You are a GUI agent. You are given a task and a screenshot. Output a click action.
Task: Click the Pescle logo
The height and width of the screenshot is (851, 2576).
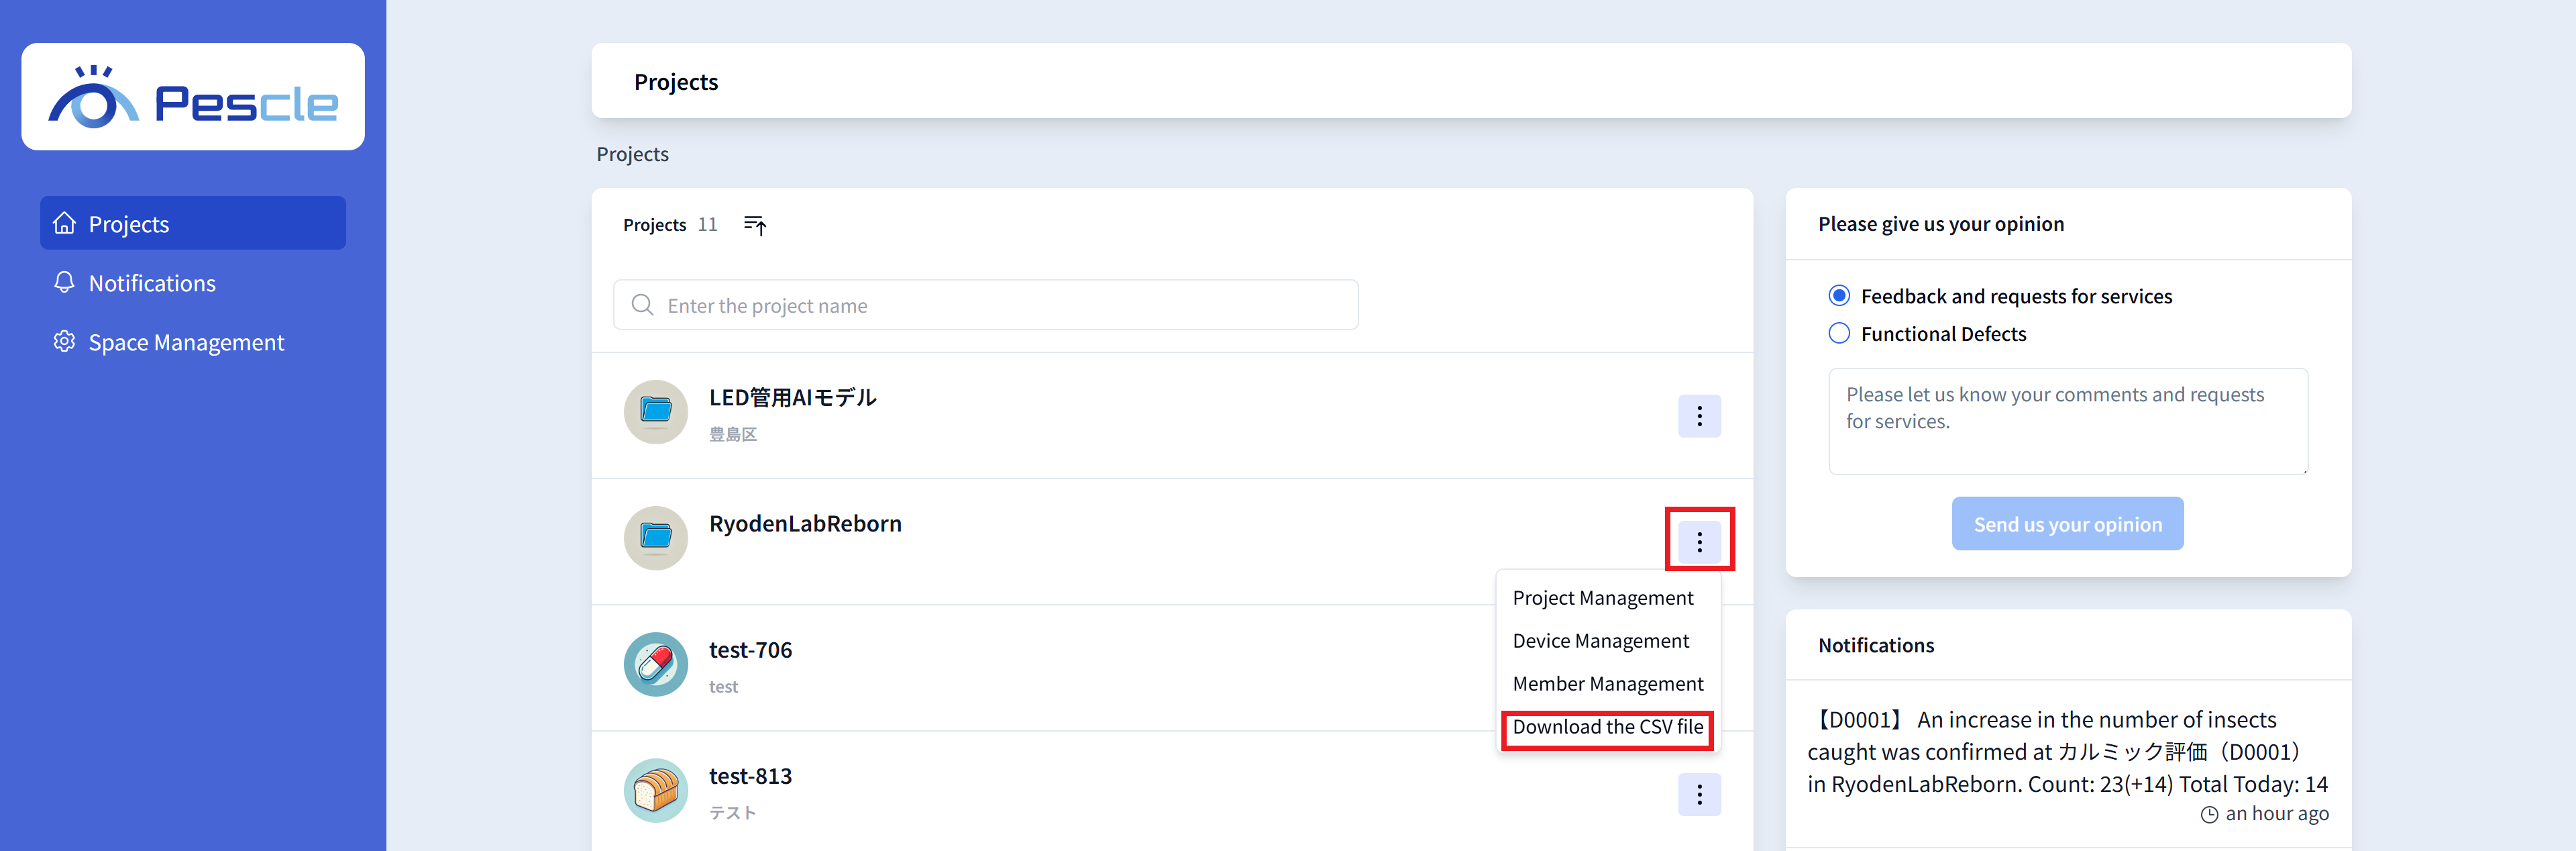193,98
